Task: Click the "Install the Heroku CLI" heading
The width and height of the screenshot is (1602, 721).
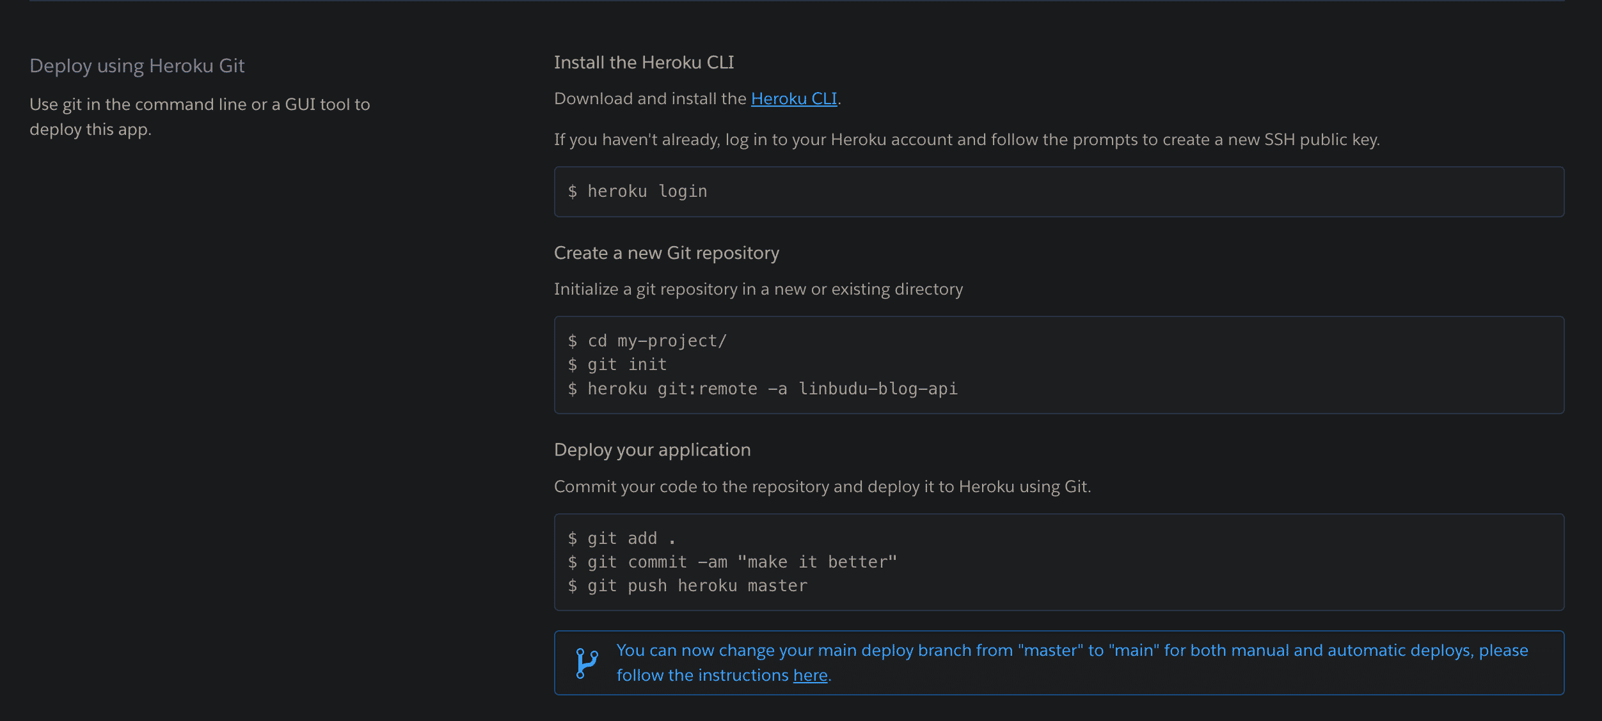Action: click(x=644, y=63)
